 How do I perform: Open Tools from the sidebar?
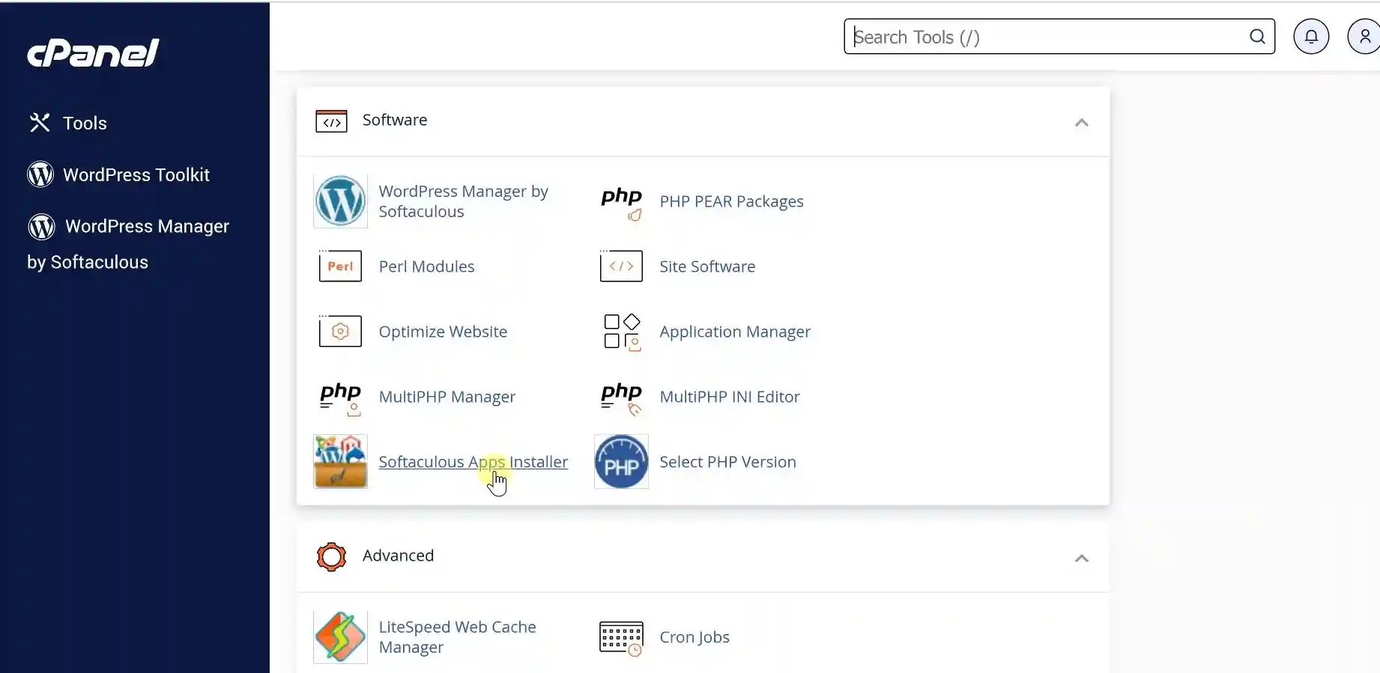pos(85,123)
